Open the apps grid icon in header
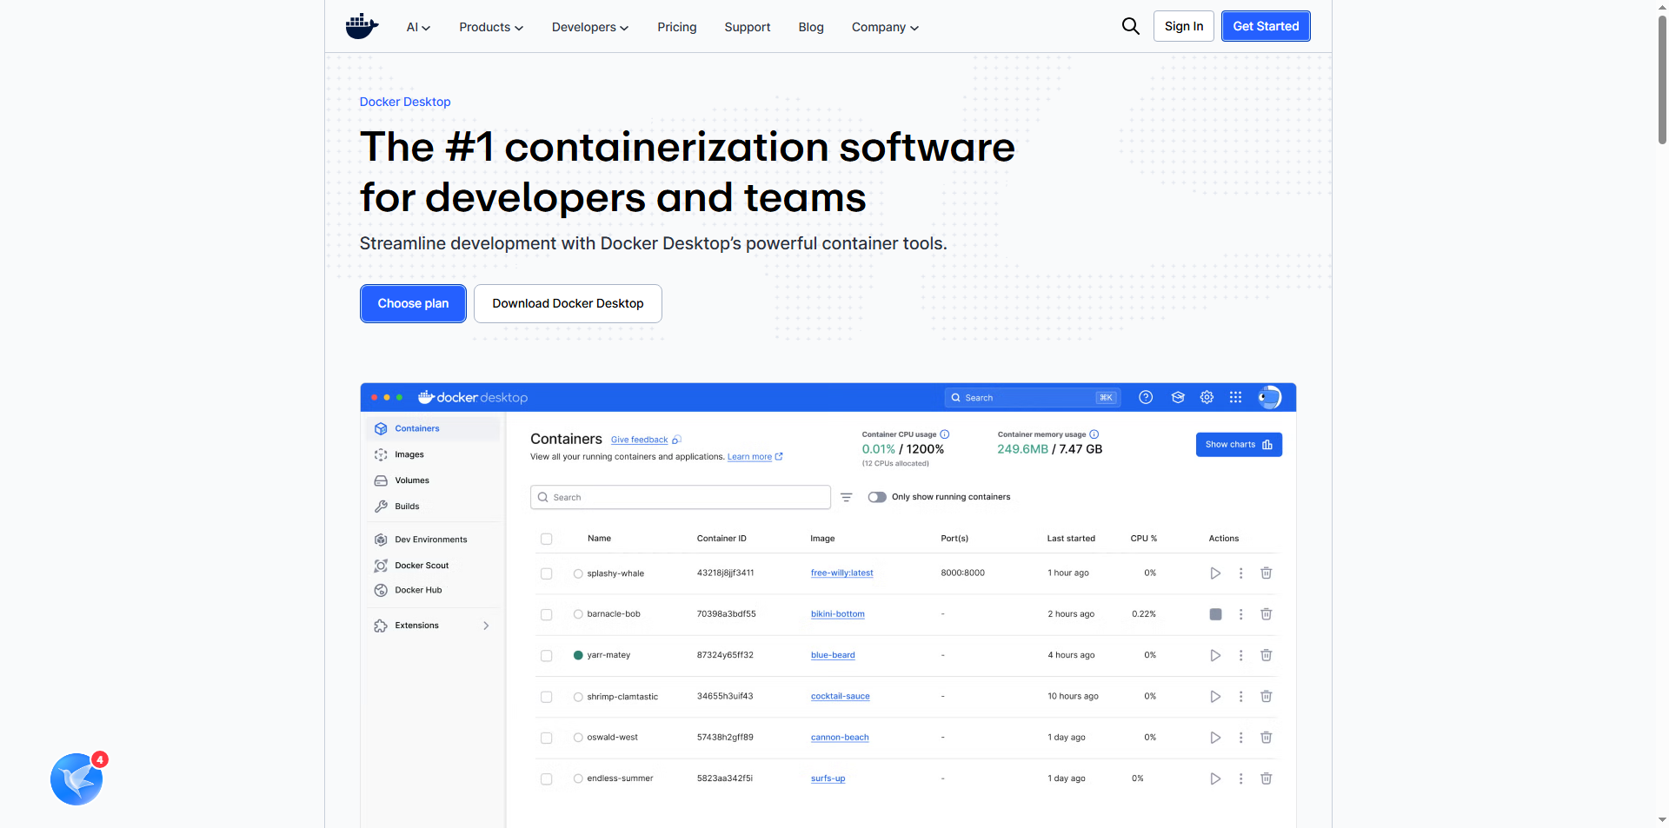Image resolution: width=1669 pixels, height=828 pixels. [x=1235, y=397]
